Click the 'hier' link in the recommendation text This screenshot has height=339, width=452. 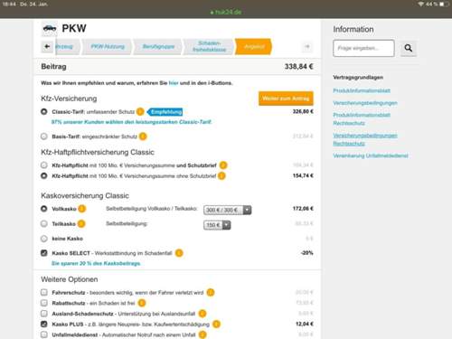click(174, 83)
